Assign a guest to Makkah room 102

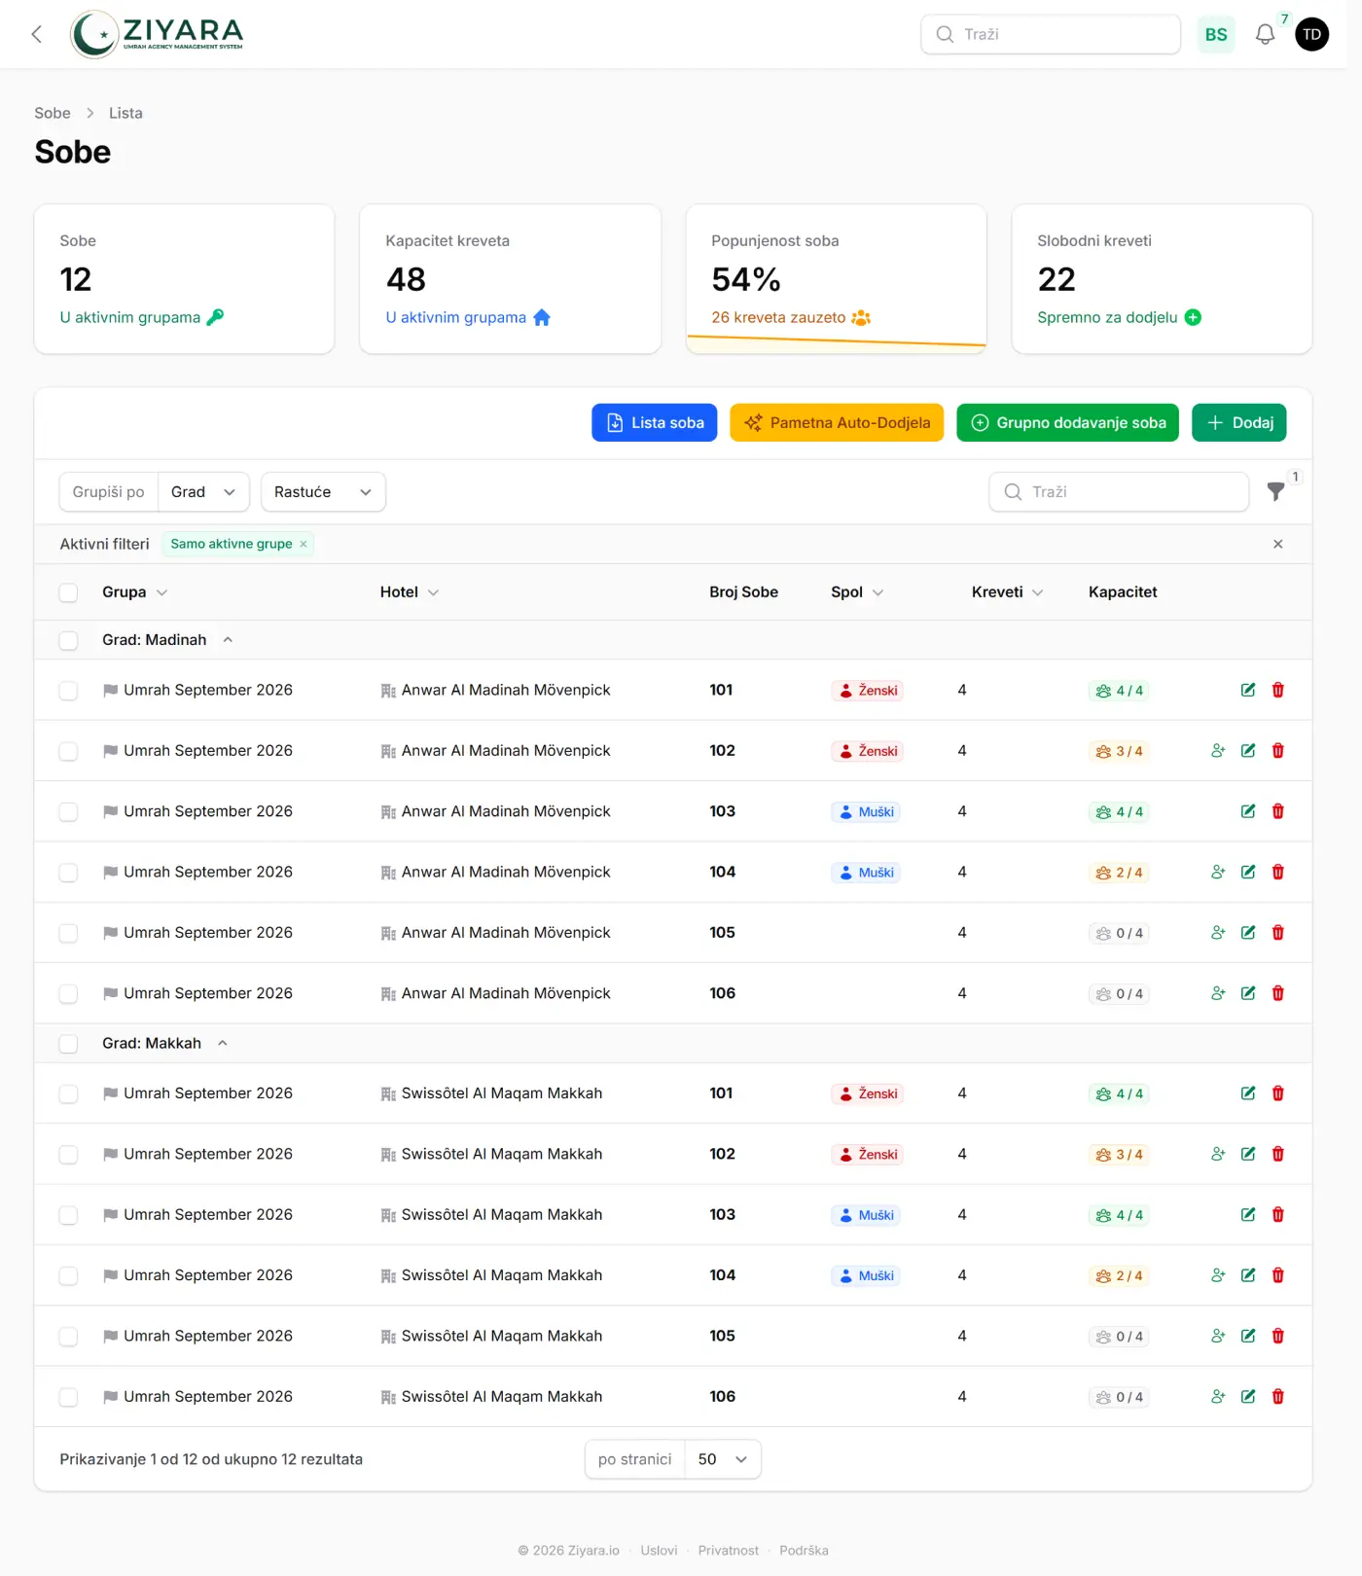click(x=1218, y=1154)
